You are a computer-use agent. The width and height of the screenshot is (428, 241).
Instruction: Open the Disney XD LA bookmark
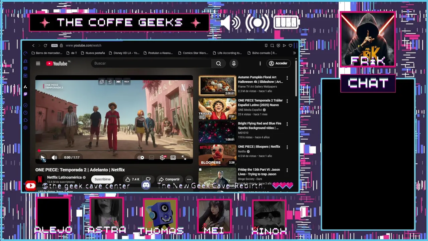124,53
